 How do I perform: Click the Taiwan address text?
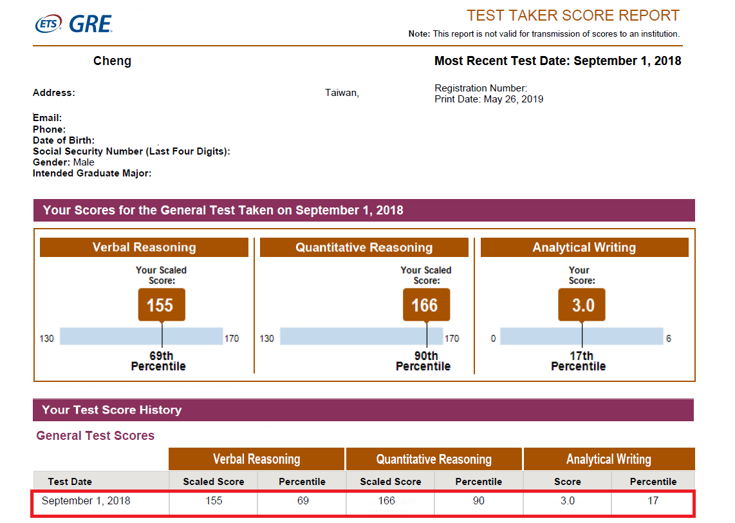click(x=342, y=93)
